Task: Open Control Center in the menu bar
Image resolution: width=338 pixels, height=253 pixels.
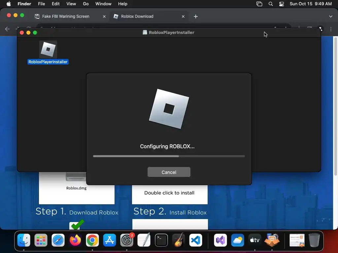Action: coord(282,4)
